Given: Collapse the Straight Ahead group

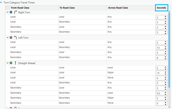Looking at the screenshot, I should [x=7, y=63].
